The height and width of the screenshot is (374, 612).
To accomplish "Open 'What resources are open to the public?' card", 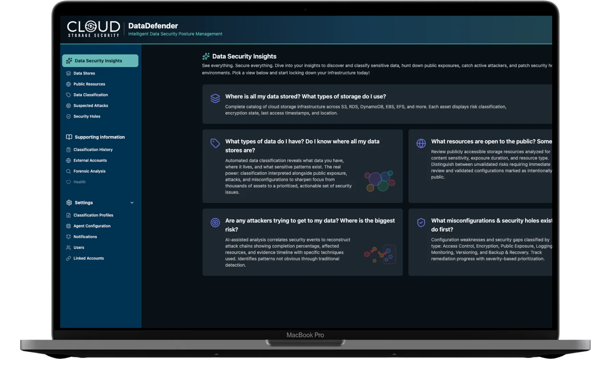I will (x=480, y=166).
